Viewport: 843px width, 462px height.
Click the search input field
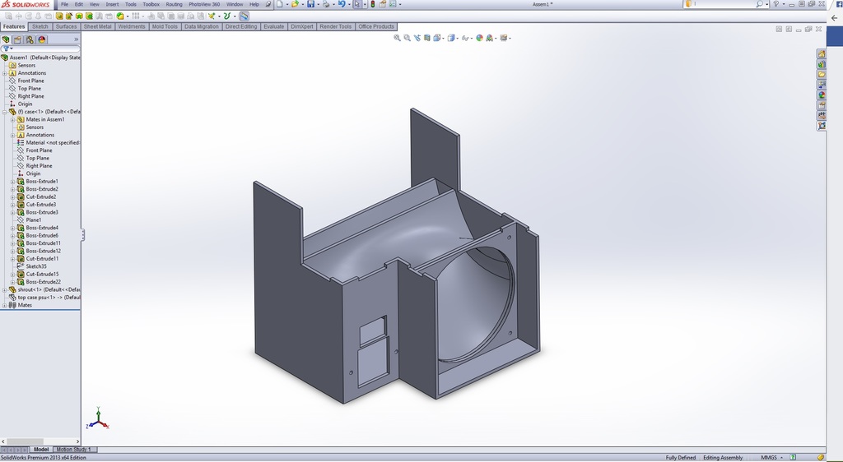click(x=720, y=4)
